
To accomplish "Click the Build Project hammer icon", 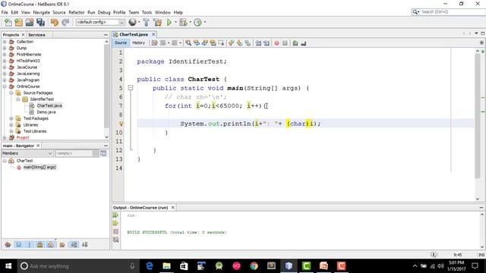I will (x=146, y=22).
